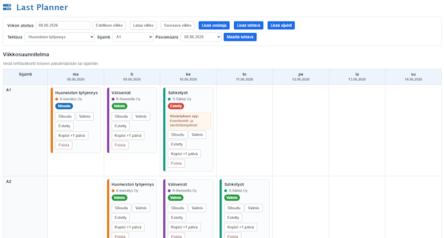
Task: Go to Seuraava viikko
Action: coord(178,25)
